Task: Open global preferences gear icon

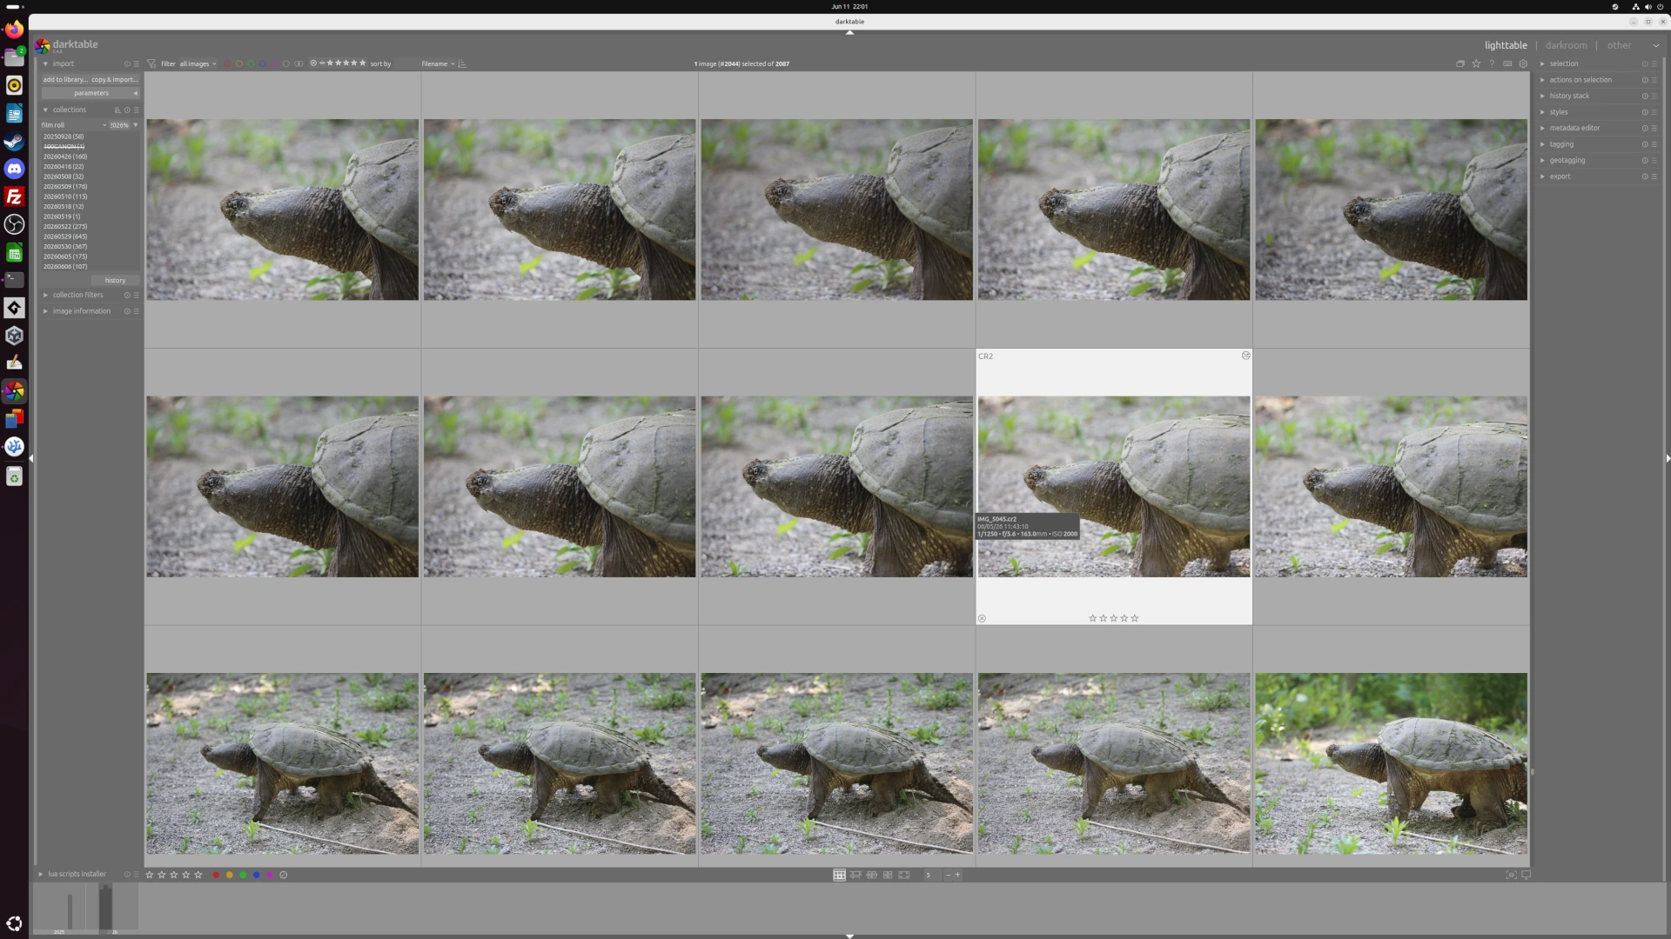Action: [1523, 63]
